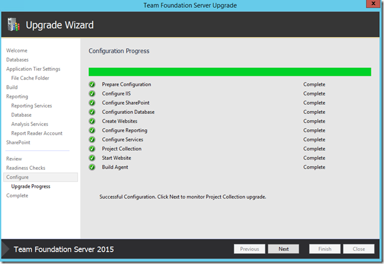Click the green configuration progress bar
The height and width of the screenshot is (264, 384).
tap(230, 72)
